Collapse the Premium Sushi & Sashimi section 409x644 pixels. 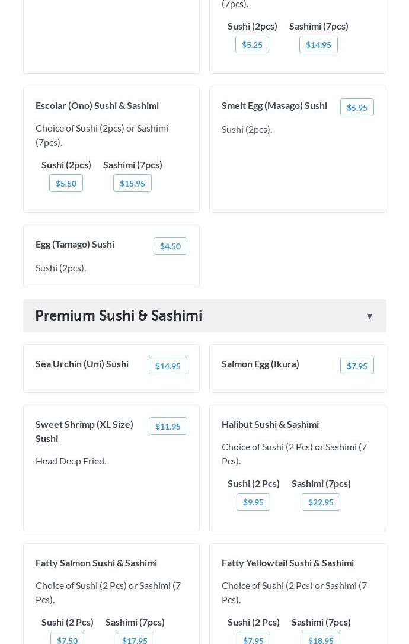(x=369, y=316)
